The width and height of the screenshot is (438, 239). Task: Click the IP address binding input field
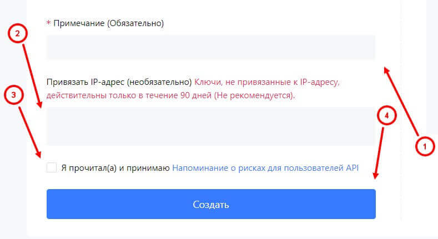211,126
